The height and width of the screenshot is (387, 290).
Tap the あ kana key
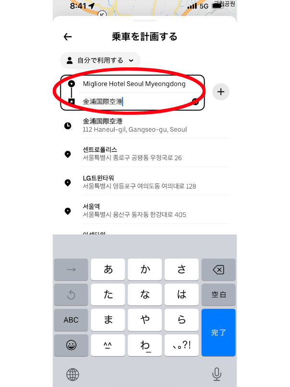point(108,270)
